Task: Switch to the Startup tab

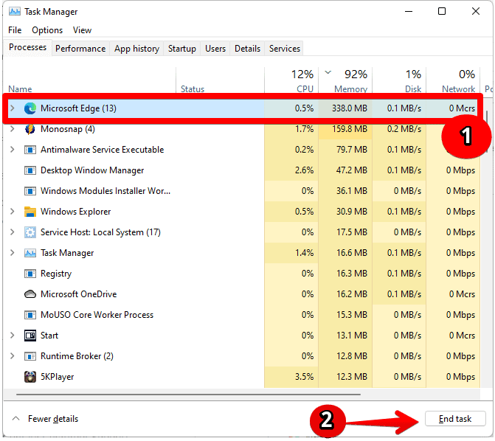Action: coord(181,49)
